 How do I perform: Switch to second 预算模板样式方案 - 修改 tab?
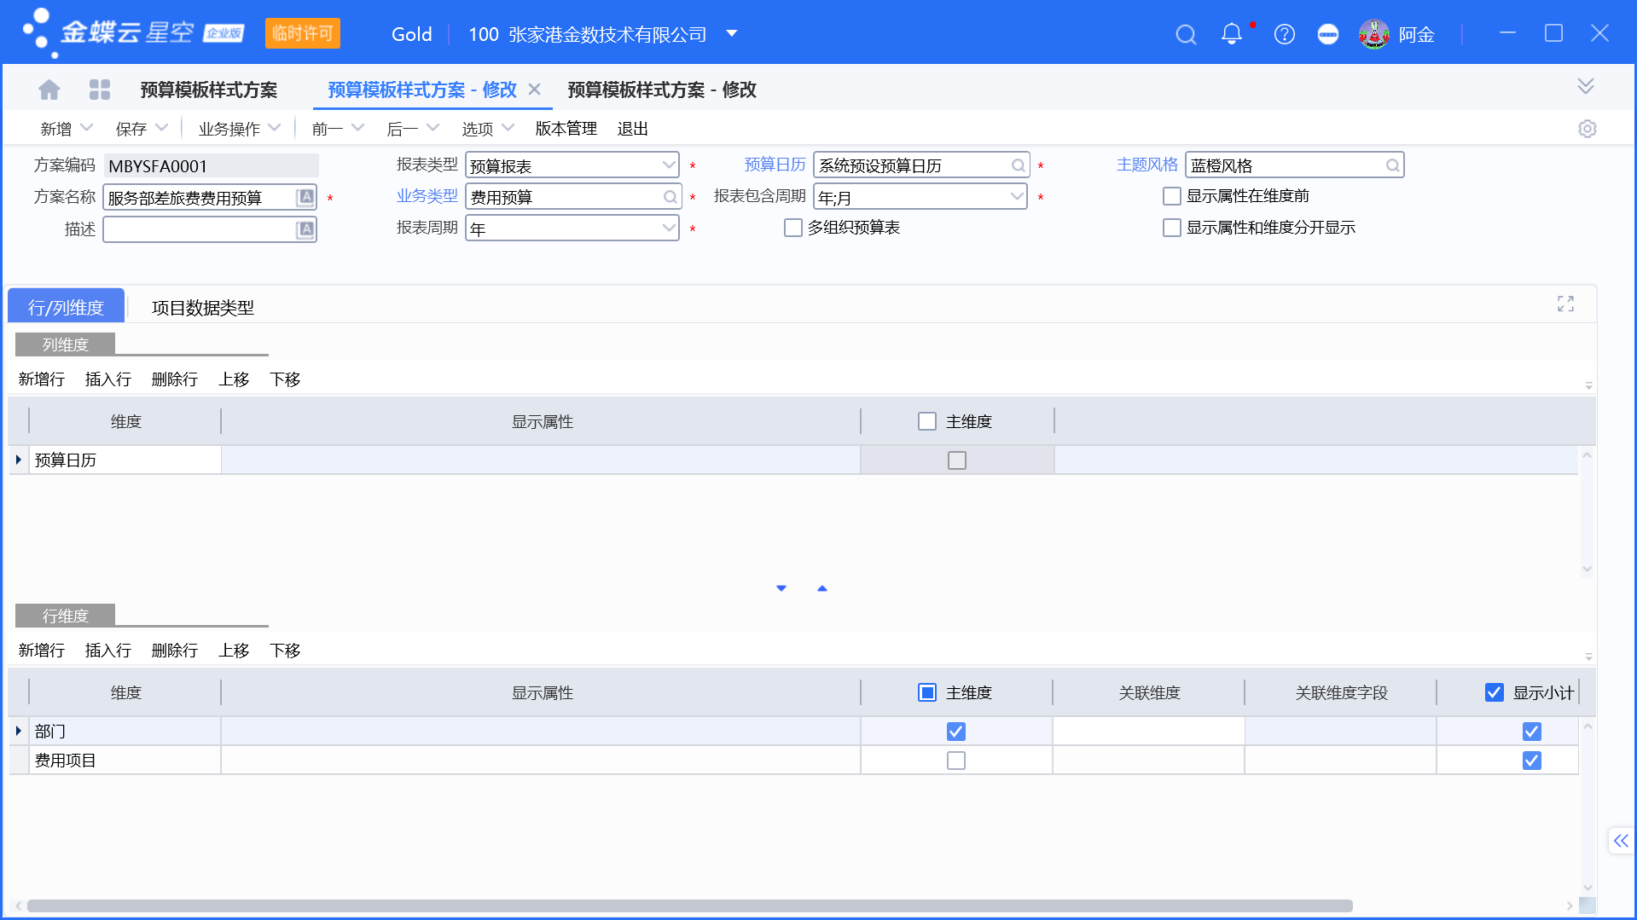point(662,90)
